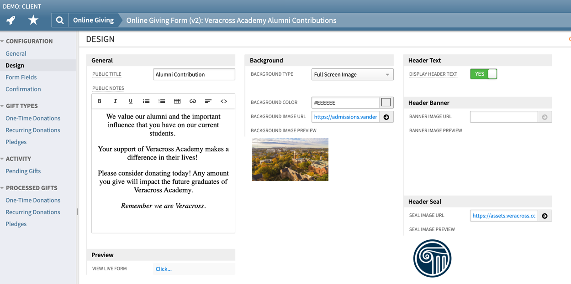Click the 'Click...' link to view live form
571x284 pixels.
(163, 269)
